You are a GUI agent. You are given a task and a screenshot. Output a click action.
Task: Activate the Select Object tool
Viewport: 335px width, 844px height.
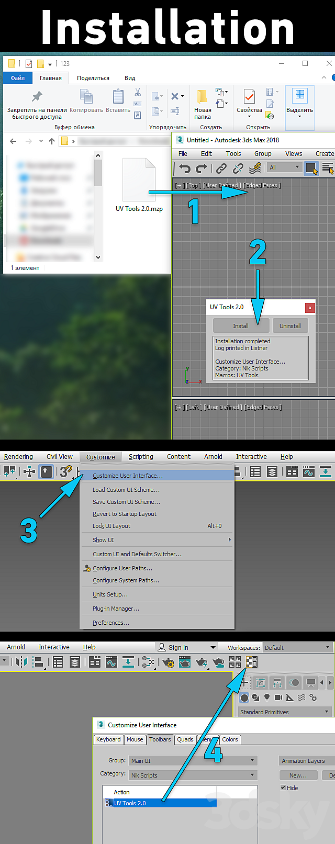click(x=311, y=168)
